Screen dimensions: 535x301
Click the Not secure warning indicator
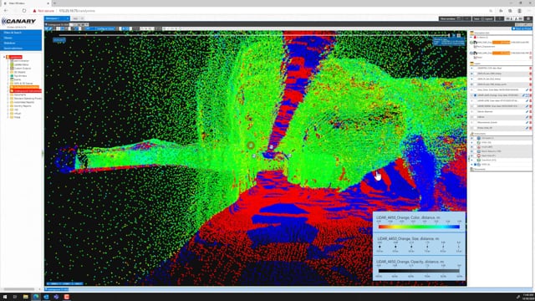point(43,11)
